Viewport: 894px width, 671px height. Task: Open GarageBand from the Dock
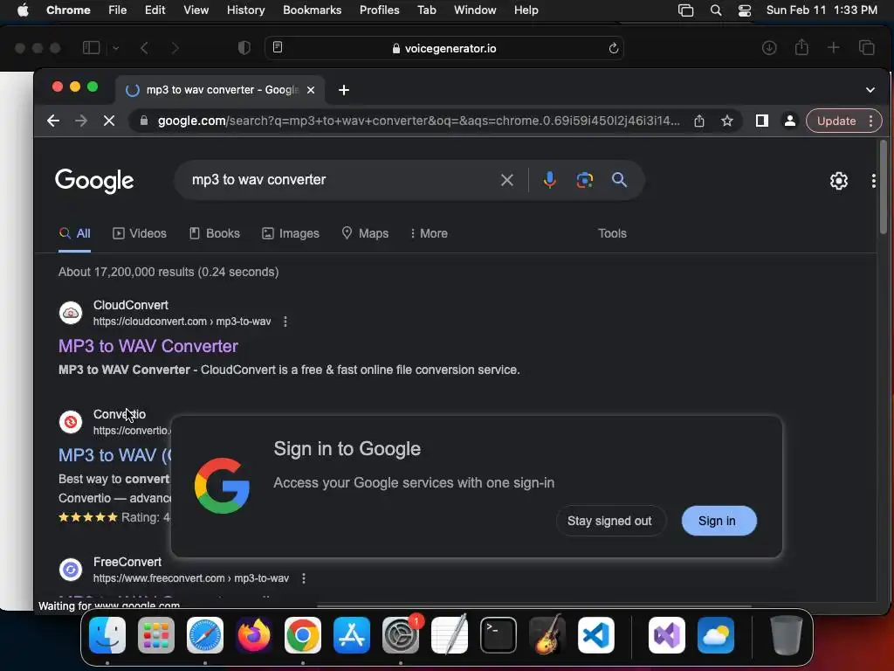(x=547, y=635)
